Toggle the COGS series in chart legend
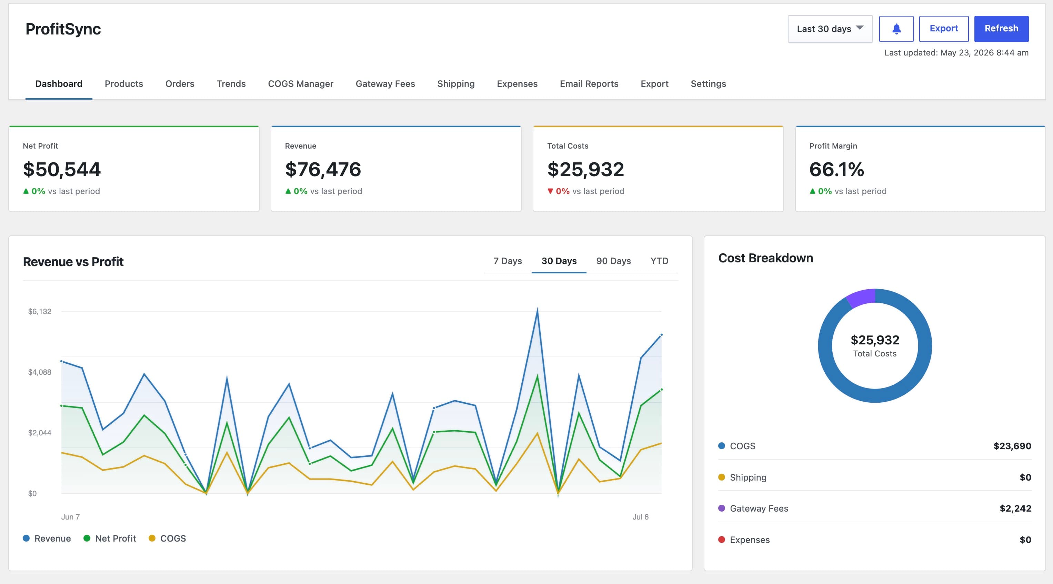Screen dimensions: 1053x584 click(x=167, y=538)
